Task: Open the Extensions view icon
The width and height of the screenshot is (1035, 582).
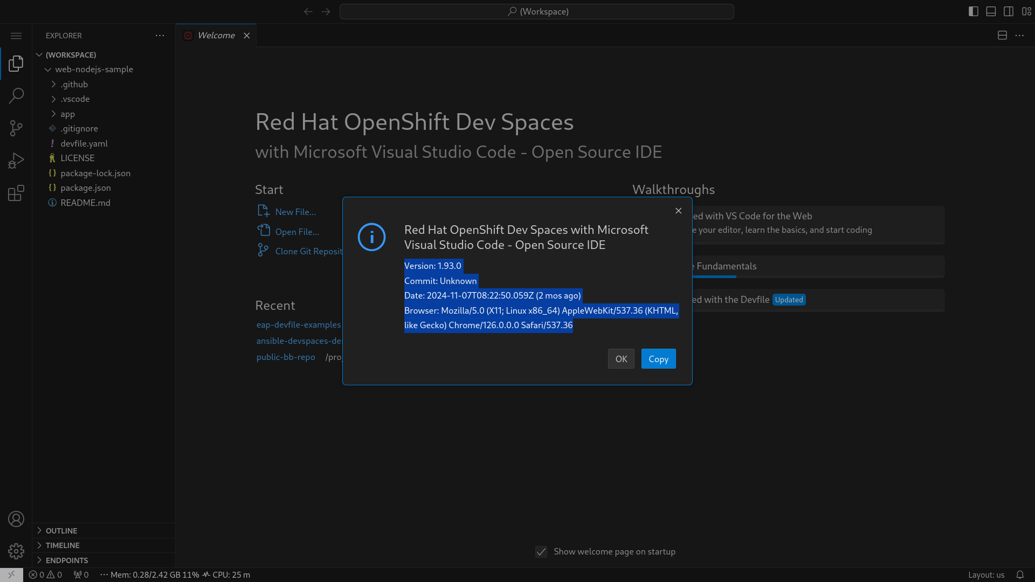Action: [16, 193]
